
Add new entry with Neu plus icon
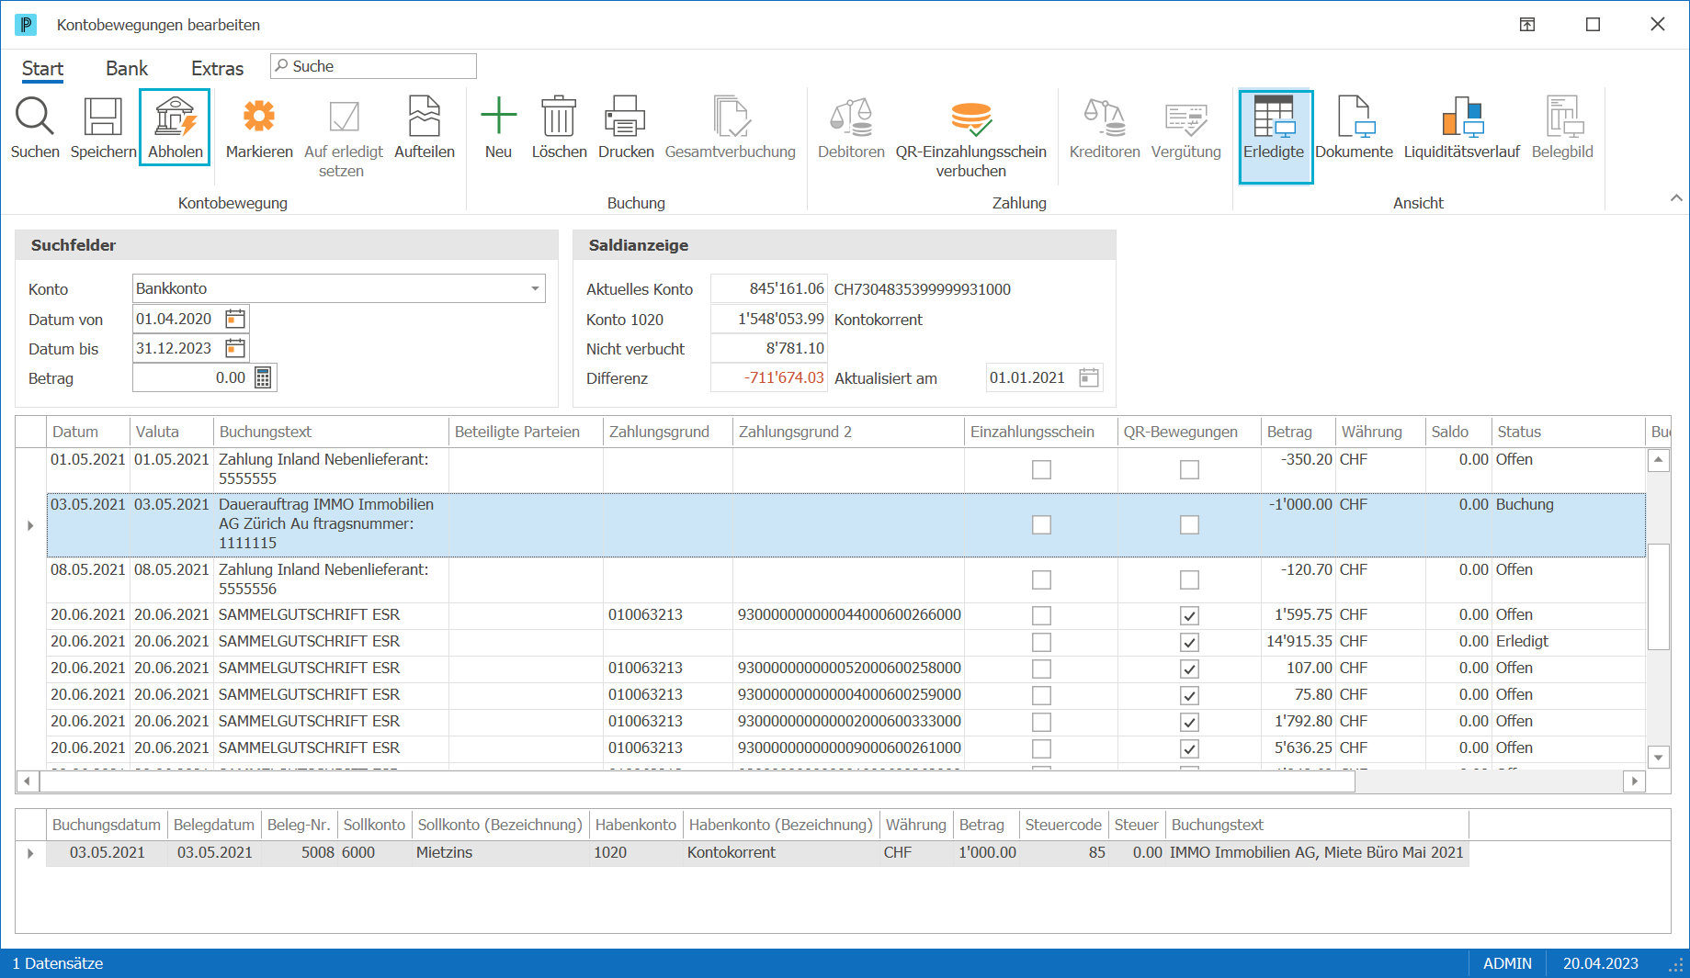(x=498, y=116)
